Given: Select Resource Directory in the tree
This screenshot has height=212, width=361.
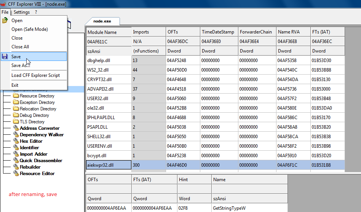Looking at the screenshot, I should click(37, 96).
